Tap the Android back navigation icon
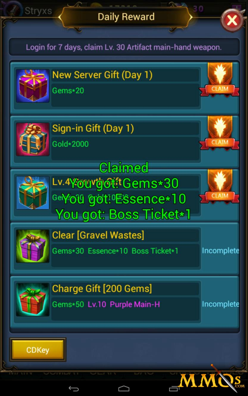The image size is (248, 396). click(x=74, y=389)
